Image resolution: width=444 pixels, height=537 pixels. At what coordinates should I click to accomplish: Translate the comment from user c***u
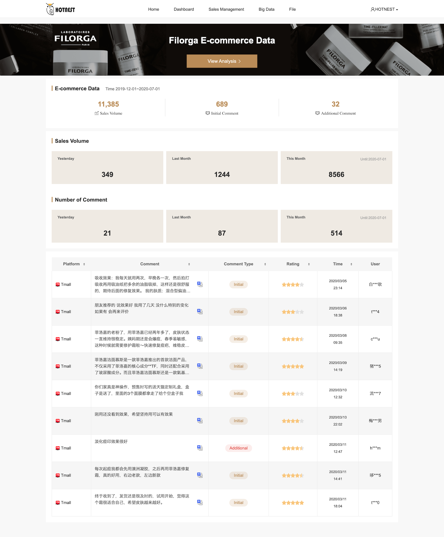pyautogui.click(x=200, y=339)
